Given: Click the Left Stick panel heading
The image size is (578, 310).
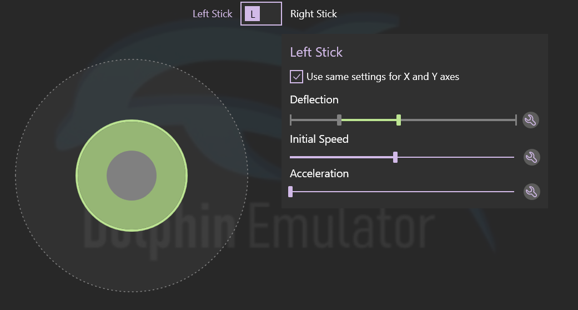Looking at the screenshot, I should (316, 52).
